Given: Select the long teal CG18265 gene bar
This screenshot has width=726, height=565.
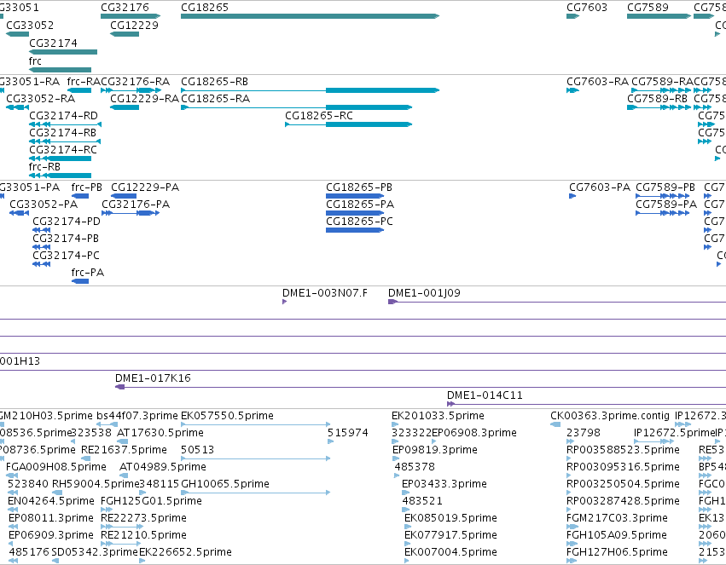Looking at the screenshot, I should pyautogui.click(x=310, y=16).
